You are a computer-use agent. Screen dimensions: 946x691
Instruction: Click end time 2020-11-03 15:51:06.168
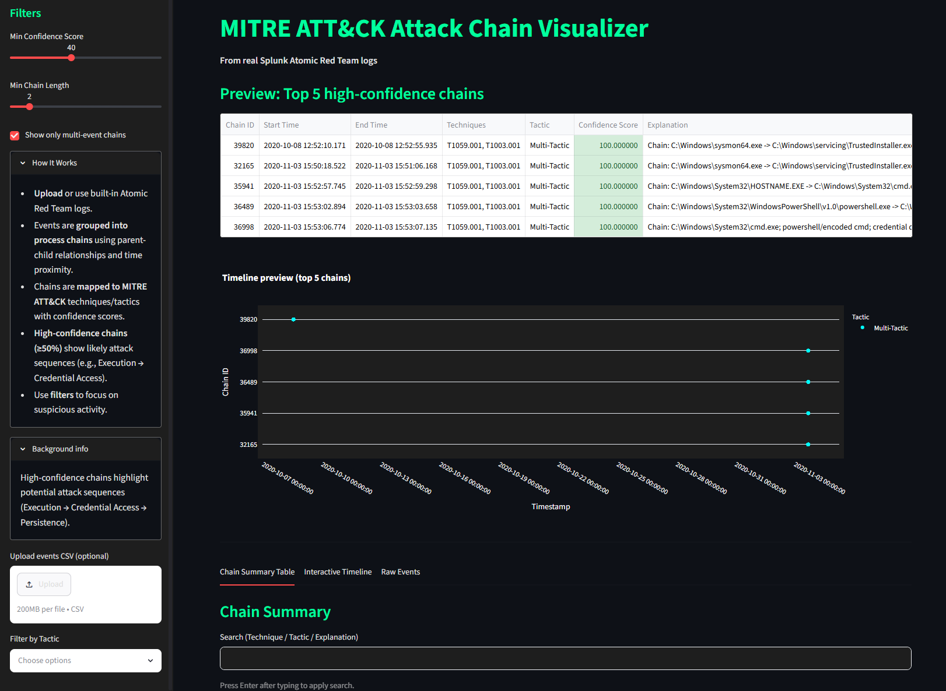point(396,166)
